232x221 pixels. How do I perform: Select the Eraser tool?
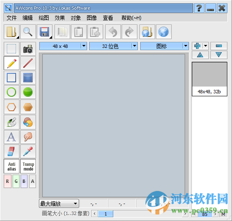point(11,151)
